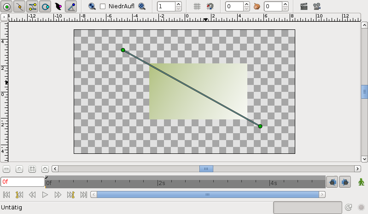Toggle the past keyframe lock button
368x214 pixels.
(x=332, y=182)
